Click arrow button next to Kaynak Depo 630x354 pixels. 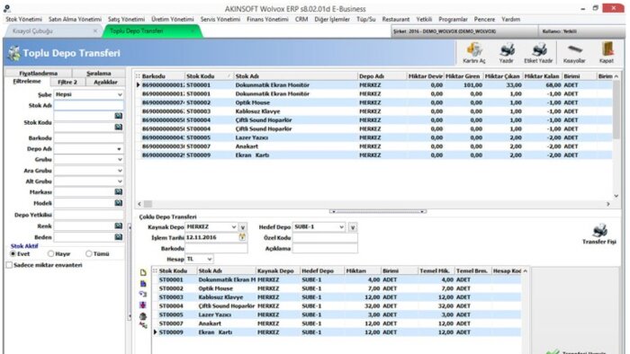tap(243, 227)
